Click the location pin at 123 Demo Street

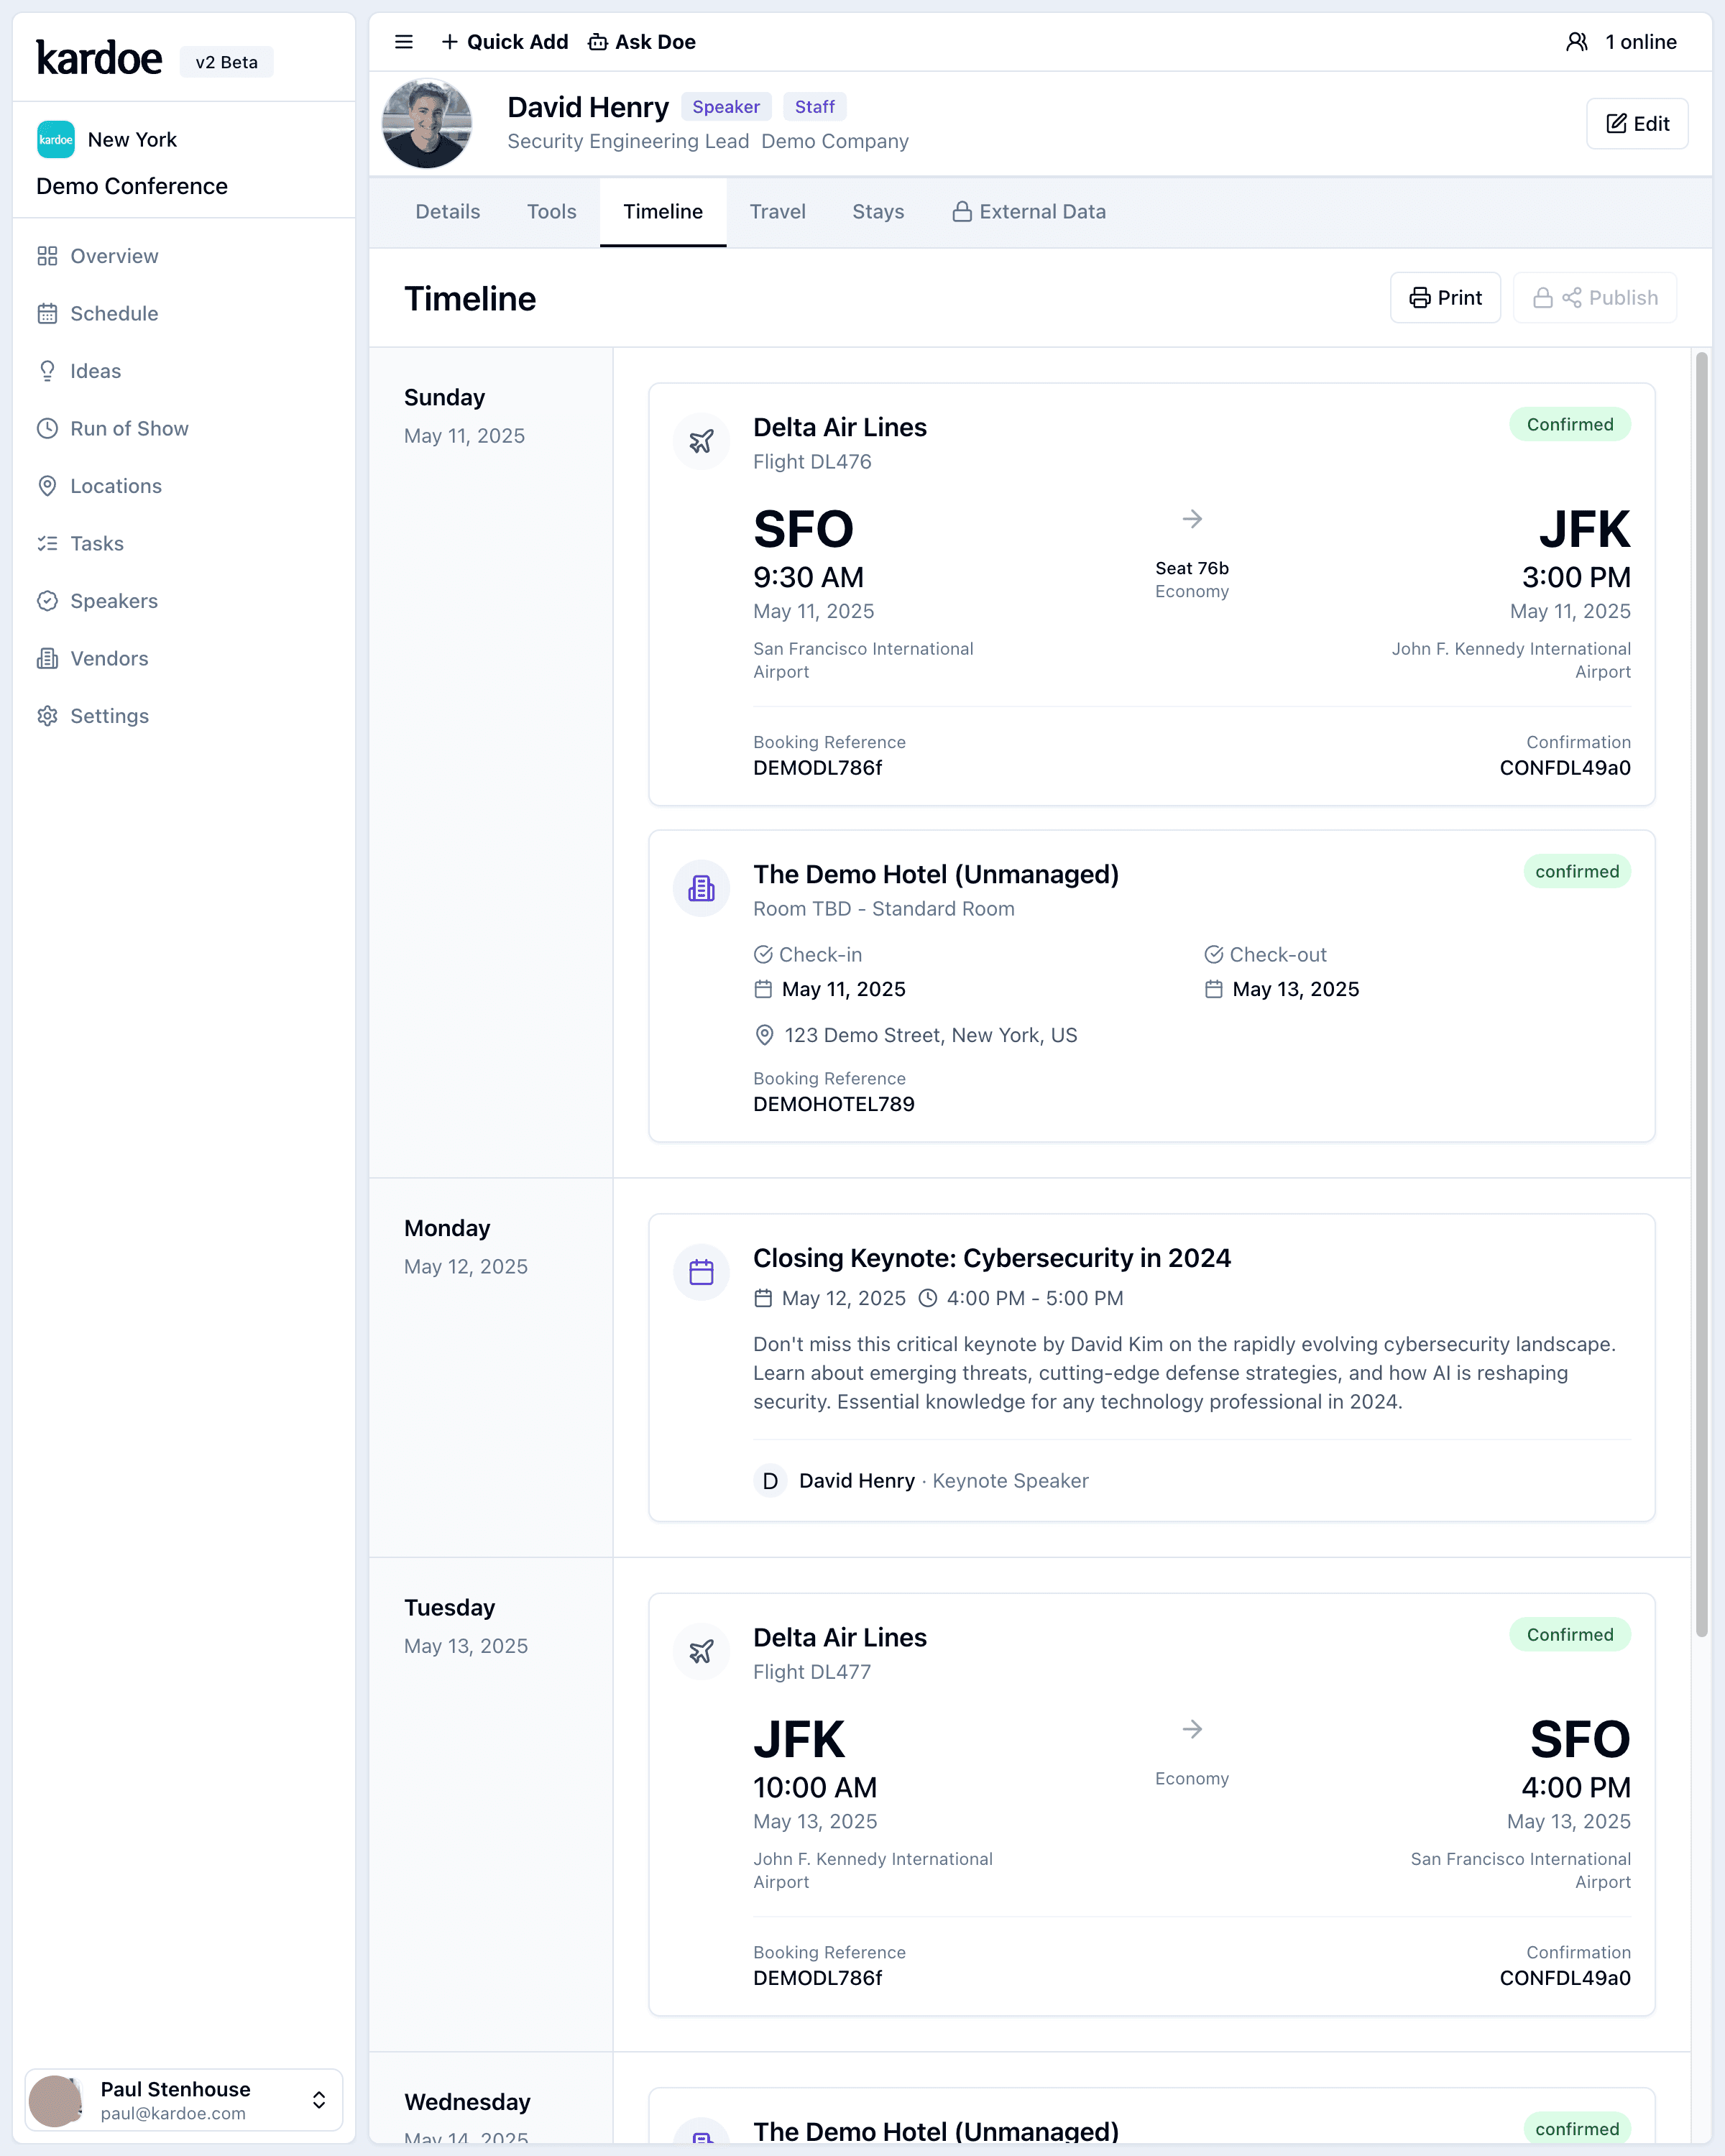[x=764, y=1036]
